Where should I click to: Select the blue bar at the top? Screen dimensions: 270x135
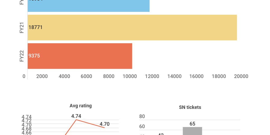pos(88,6)
